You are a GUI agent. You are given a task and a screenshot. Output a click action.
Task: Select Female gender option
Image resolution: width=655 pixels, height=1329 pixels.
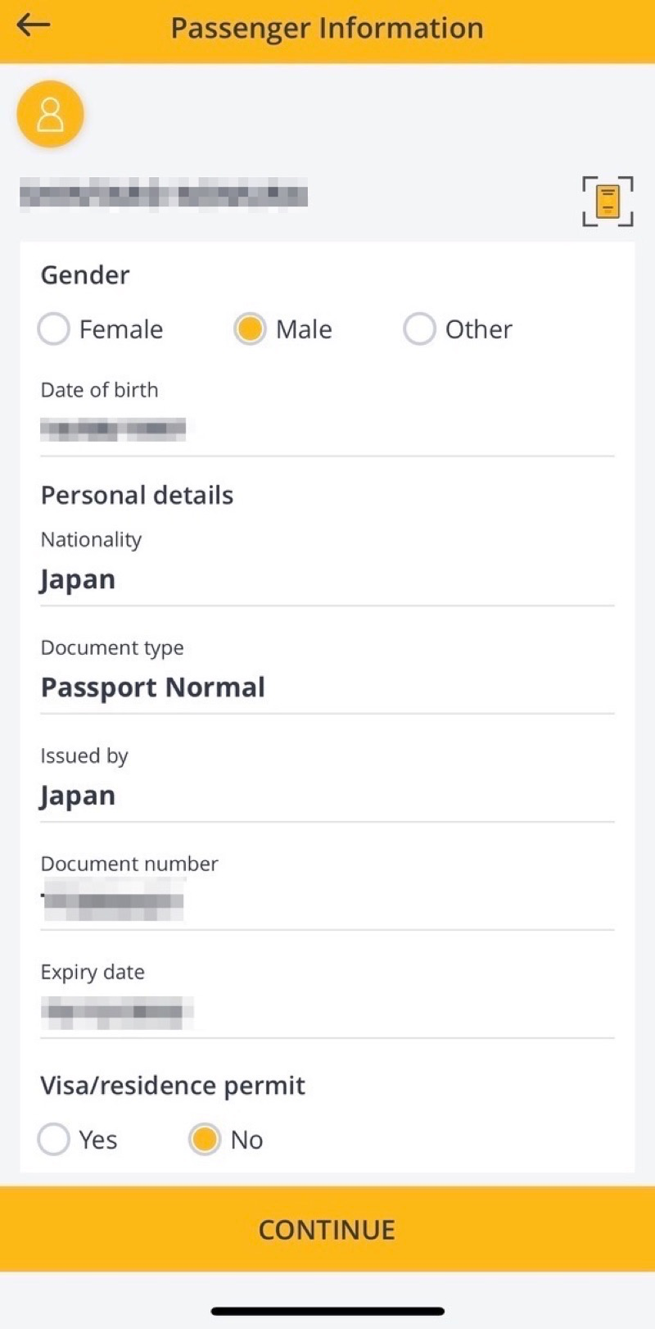tap(54, 329)
